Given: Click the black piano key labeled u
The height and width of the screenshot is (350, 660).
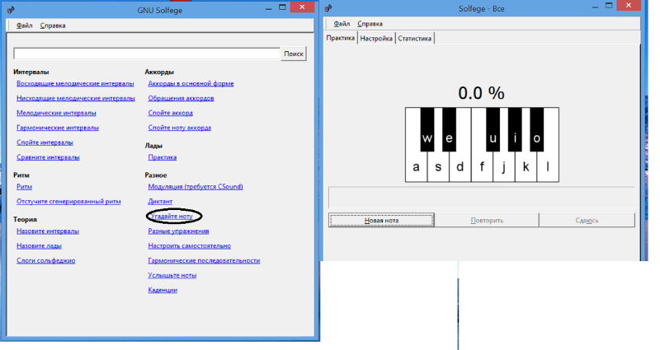Looking at the screenshot, I should point(493,129).
